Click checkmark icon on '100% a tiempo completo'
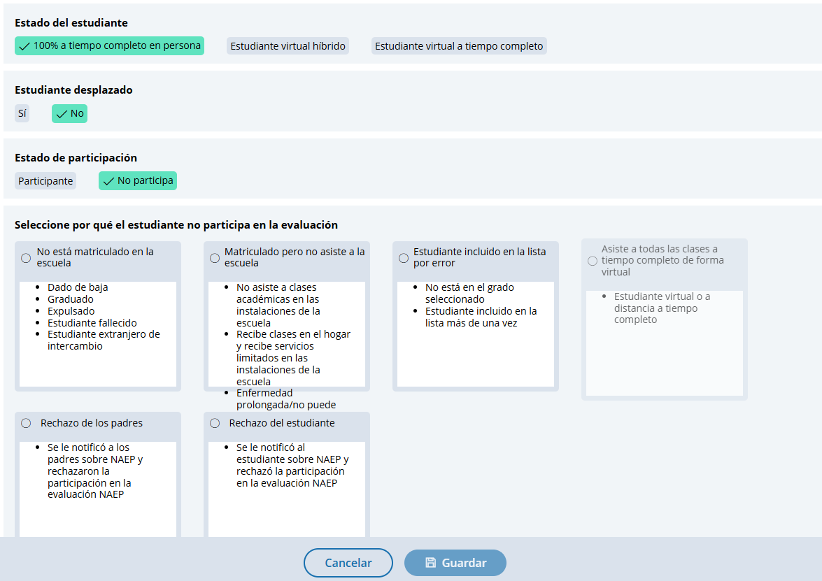 click(24, 46)
